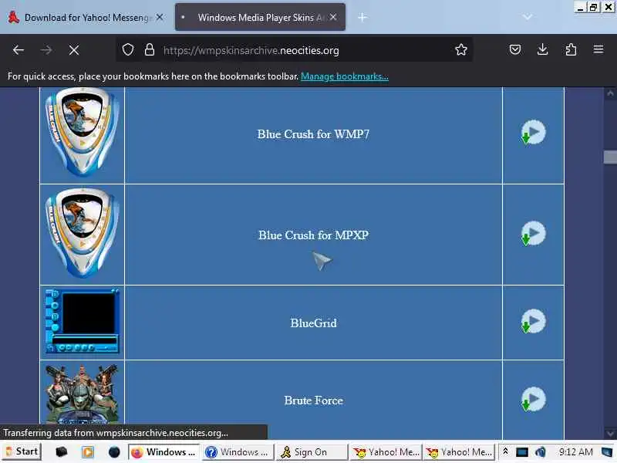Stop loading the page

tap(74, 50)
